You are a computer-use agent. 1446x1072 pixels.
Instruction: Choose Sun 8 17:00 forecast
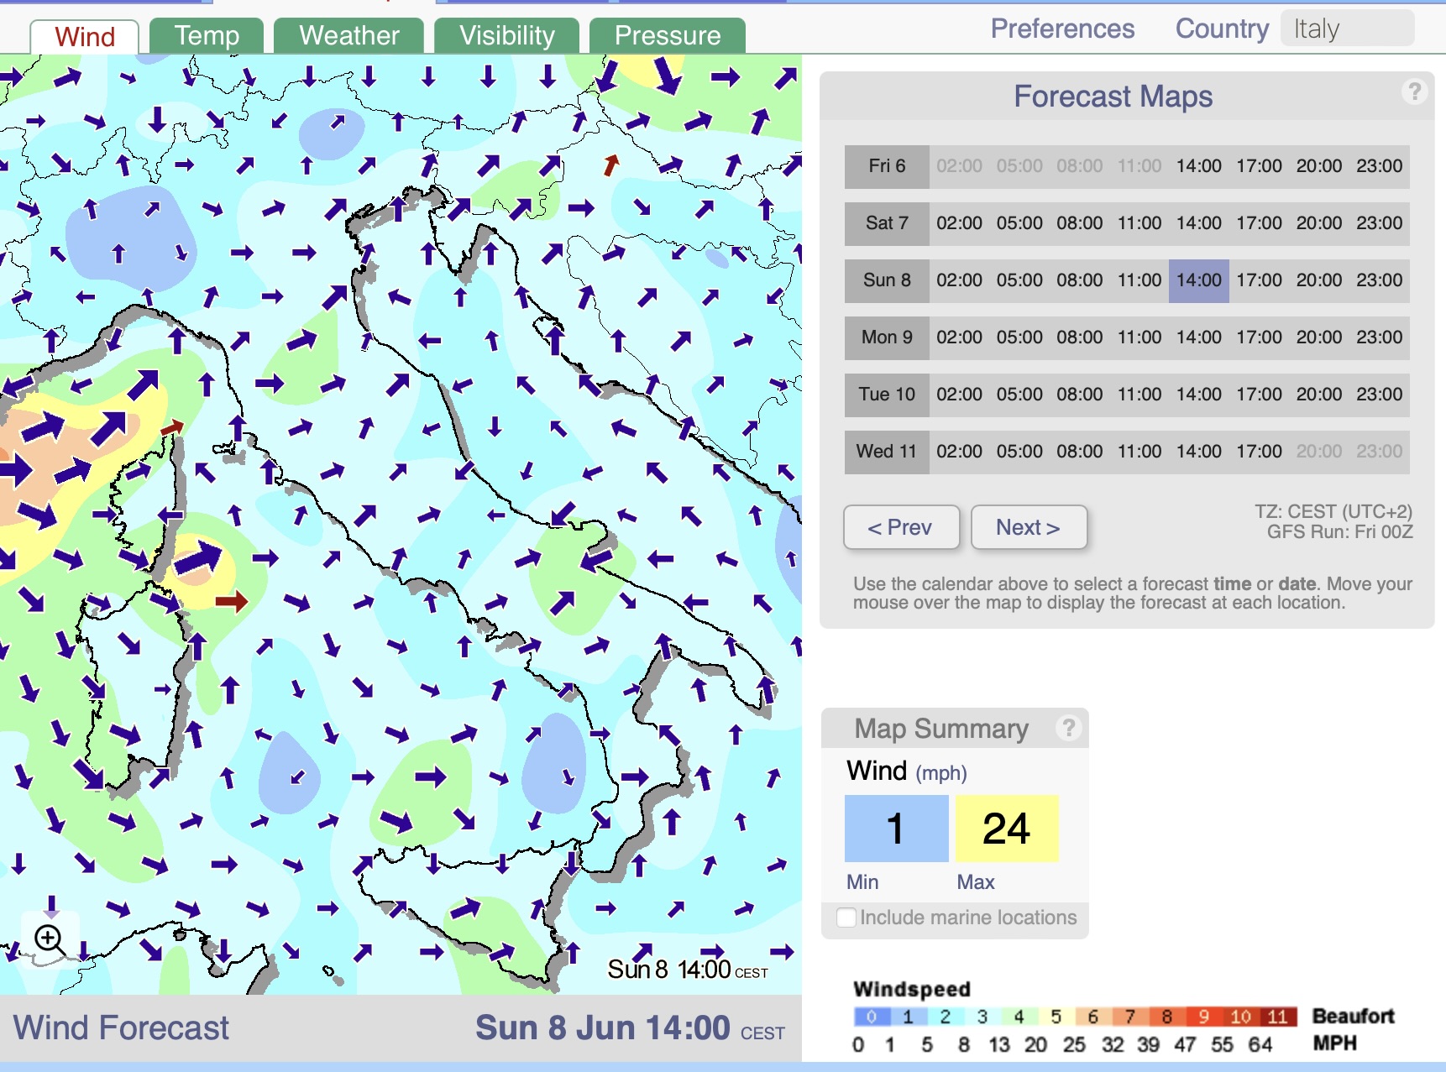pos(1259,280)
